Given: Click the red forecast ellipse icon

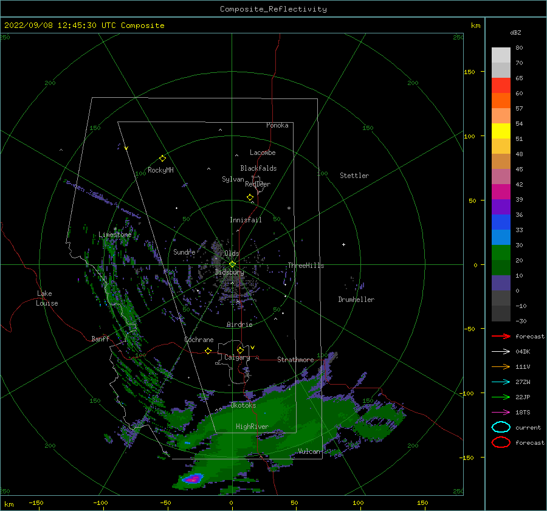Looking at the screenshot, I should coord(501,442).
